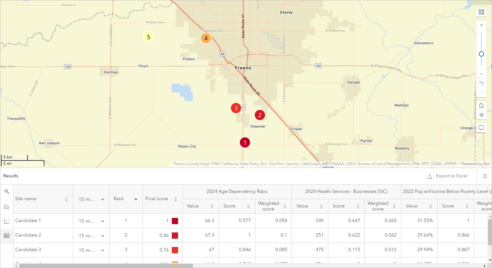Open Candidate 2's distance dropdown
This screenshot has height=268, width=492.
103,235
